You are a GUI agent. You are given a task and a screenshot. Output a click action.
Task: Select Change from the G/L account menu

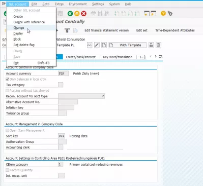[19, 28]
